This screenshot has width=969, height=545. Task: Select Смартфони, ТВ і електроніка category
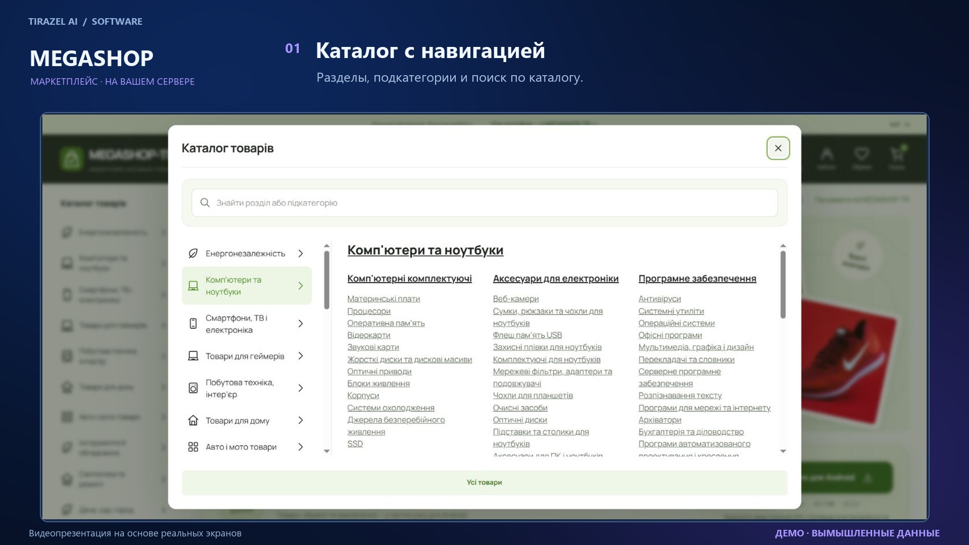(247, 323)
